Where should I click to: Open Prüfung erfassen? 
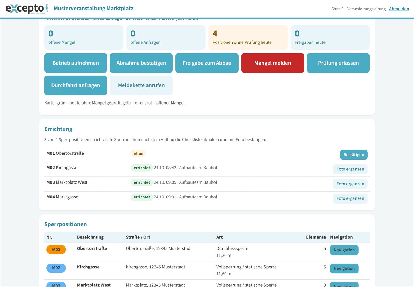point(338,63)
